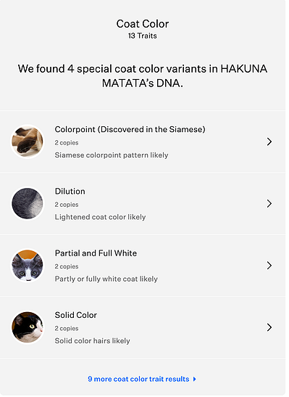The image size is (289, 397).
Task: Click the Siamese colorpoint cat paw thumbnail
Action: point(28,142)
